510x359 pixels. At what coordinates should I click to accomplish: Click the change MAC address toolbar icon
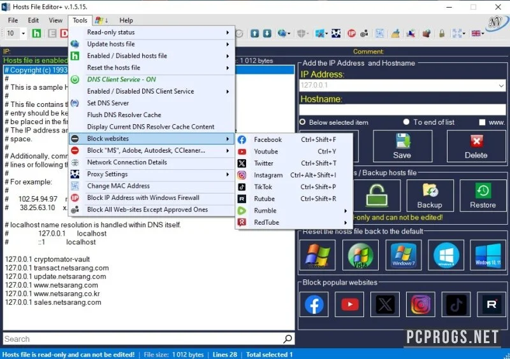point(379,33)
